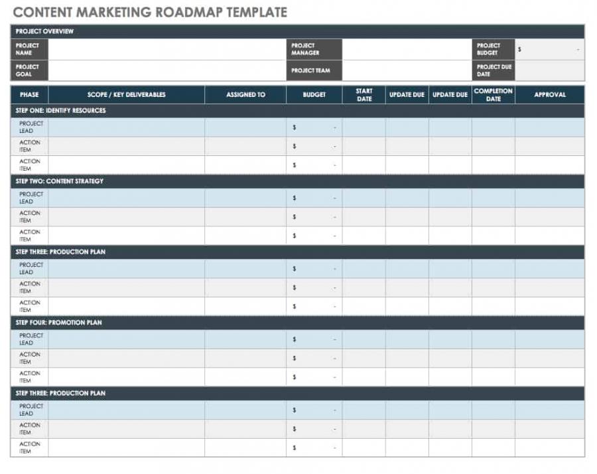This screenshot has height=474, width=597.
Task: Click the PROJECT MANAGER input cell
Action: [x=405, y=50]
